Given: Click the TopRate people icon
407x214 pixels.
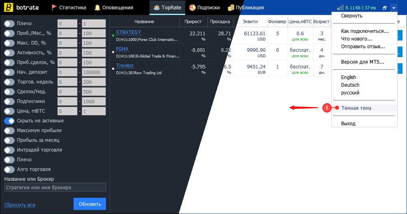Looking at the screenshot, I should (x=156, y=8).
